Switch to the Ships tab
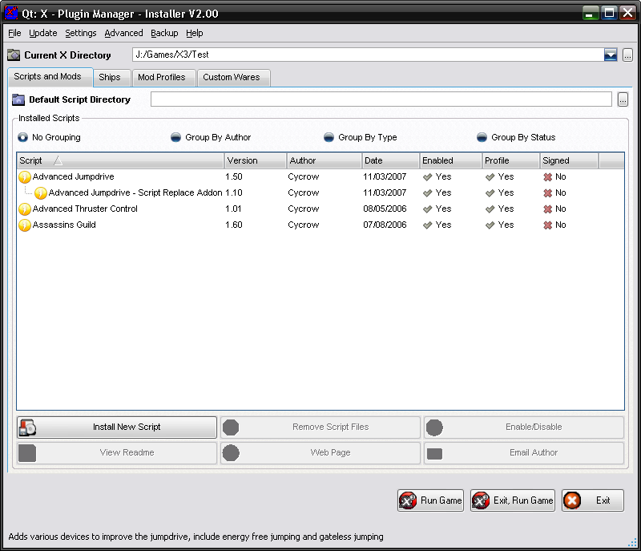The width and height of the screenshot is (641, 551). (112, 78)
